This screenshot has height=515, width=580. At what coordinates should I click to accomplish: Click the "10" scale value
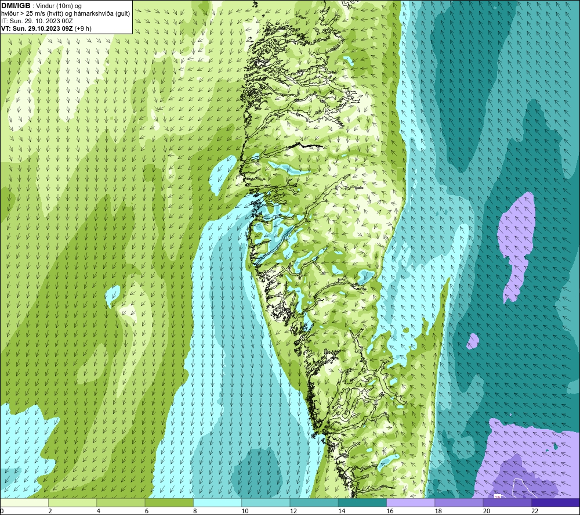tap(245, 511)
